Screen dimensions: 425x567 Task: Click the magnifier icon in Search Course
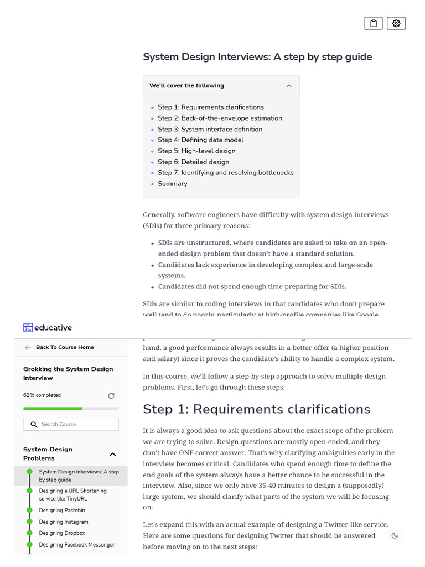pos(34,425)
